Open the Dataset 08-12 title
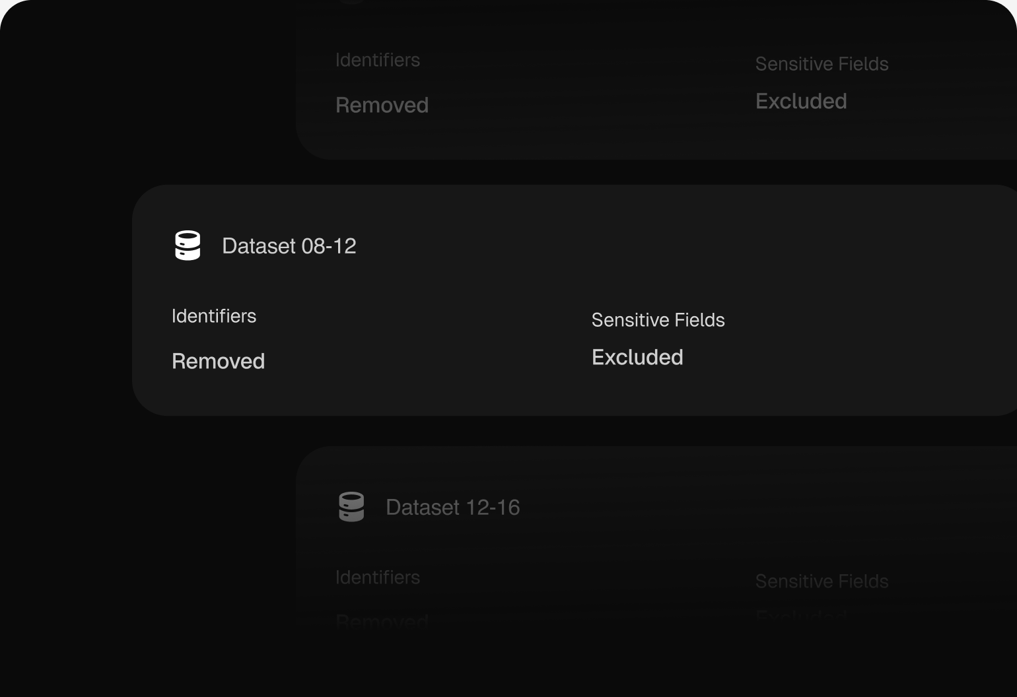 point(289,246)
